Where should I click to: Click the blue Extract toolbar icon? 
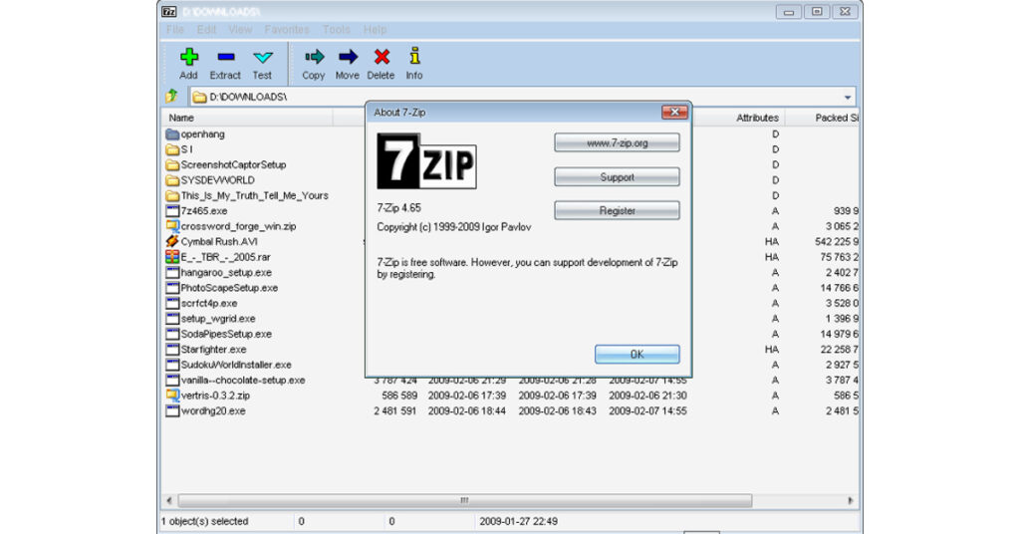226,57
